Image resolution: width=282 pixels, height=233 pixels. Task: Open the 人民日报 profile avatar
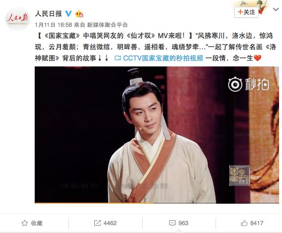[18, 19]
